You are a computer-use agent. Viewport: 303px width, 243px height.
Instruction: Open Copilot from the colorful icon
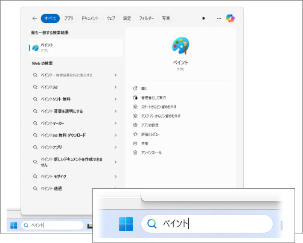[230, 18]
